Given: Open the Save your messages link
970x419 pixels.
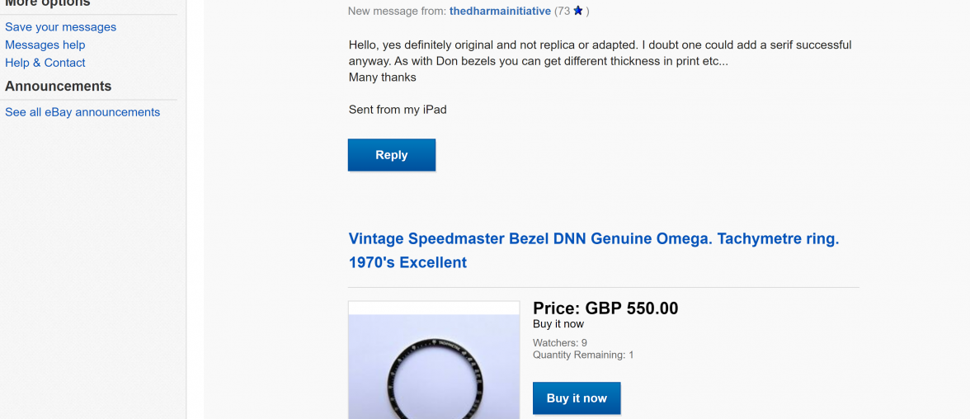Looking at the screenshot, I should 60,27.
